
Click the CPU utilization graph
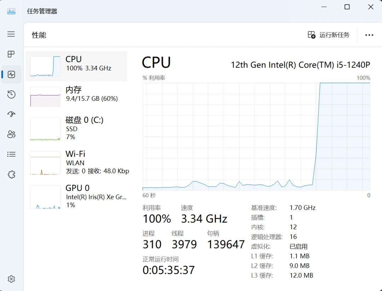click(x=256, y=136)
